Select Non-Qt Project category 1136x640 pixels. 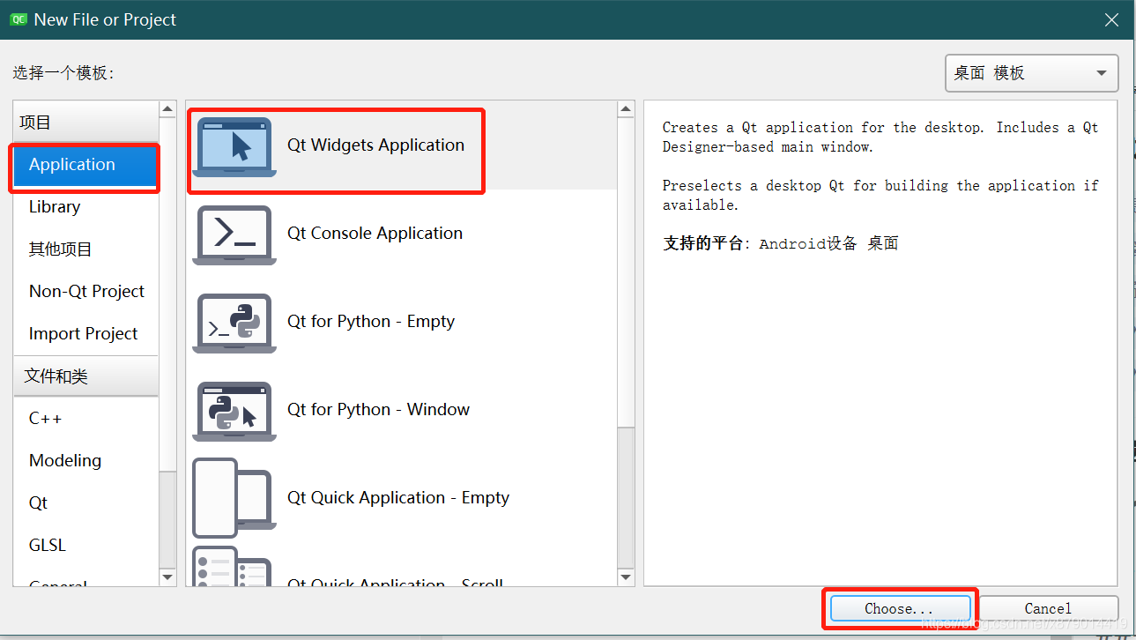[85, 292]
